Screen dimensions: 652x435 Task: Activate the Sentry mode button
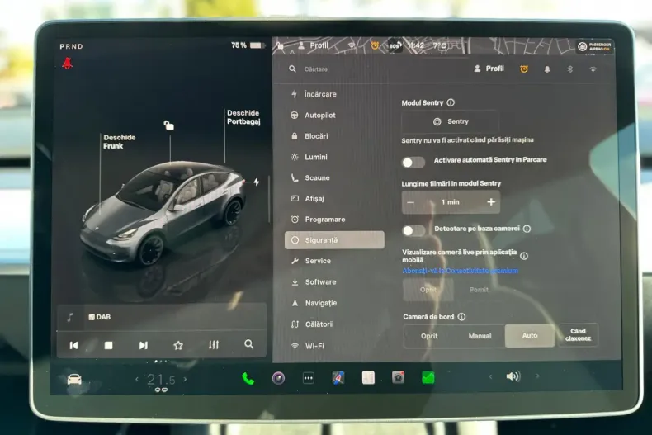(451, 121)
